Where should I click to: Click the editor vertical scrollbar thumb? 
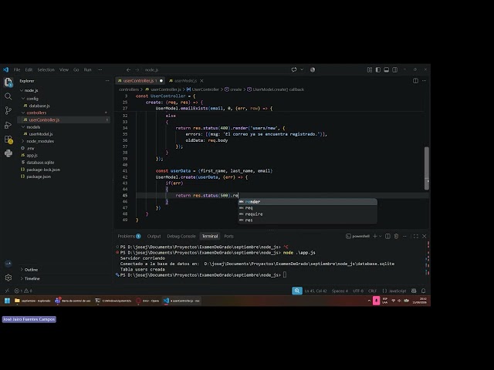click(427, 168)
